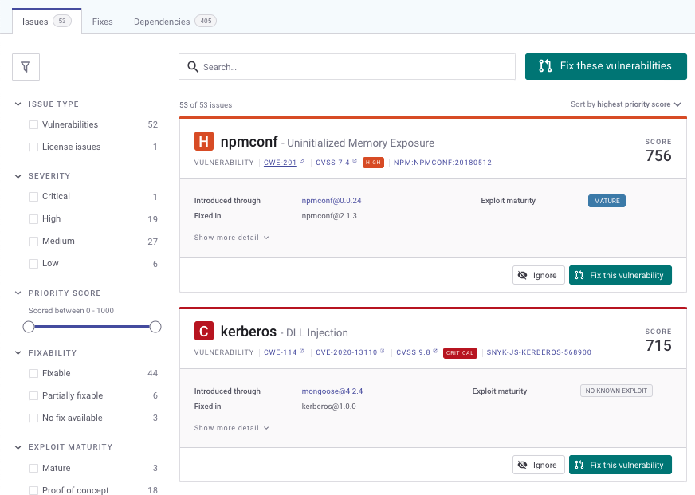695x495 pixels.
Task: Select the Partially fixable checkbox
Action: point(33,395)
